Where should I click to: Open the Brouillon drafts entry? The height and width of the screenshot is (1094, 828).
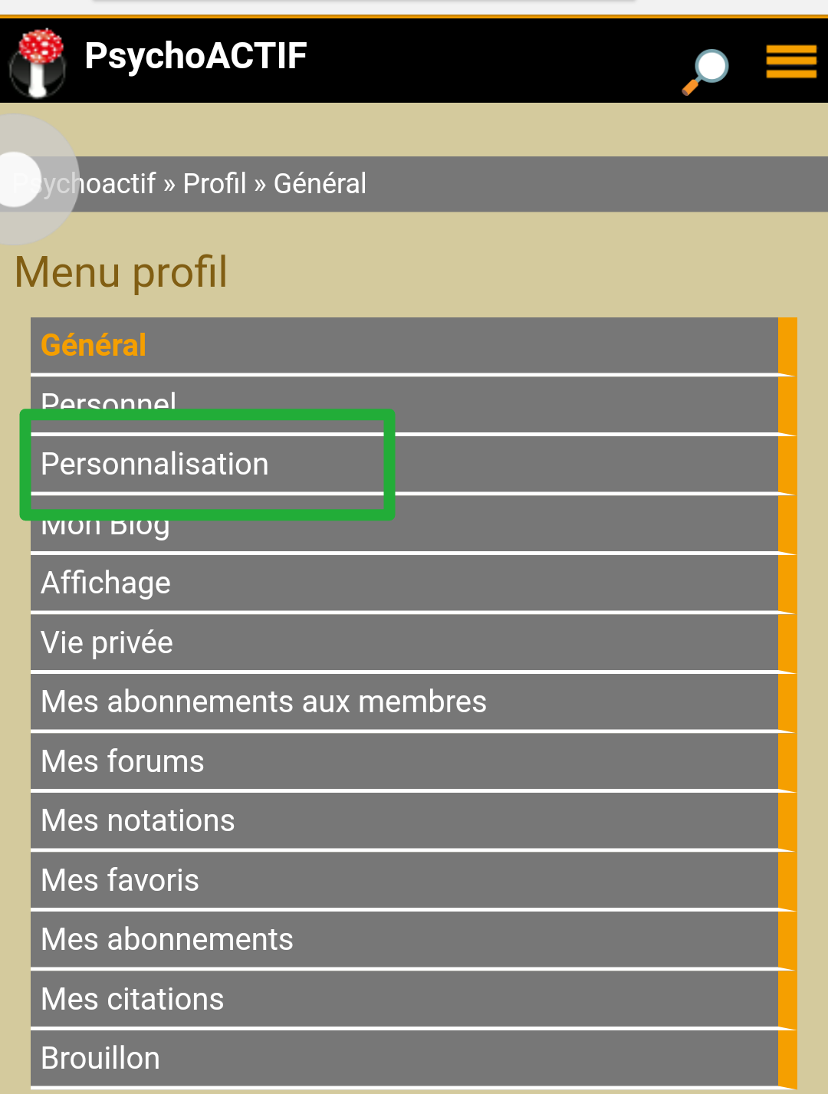coord(100,1059)
